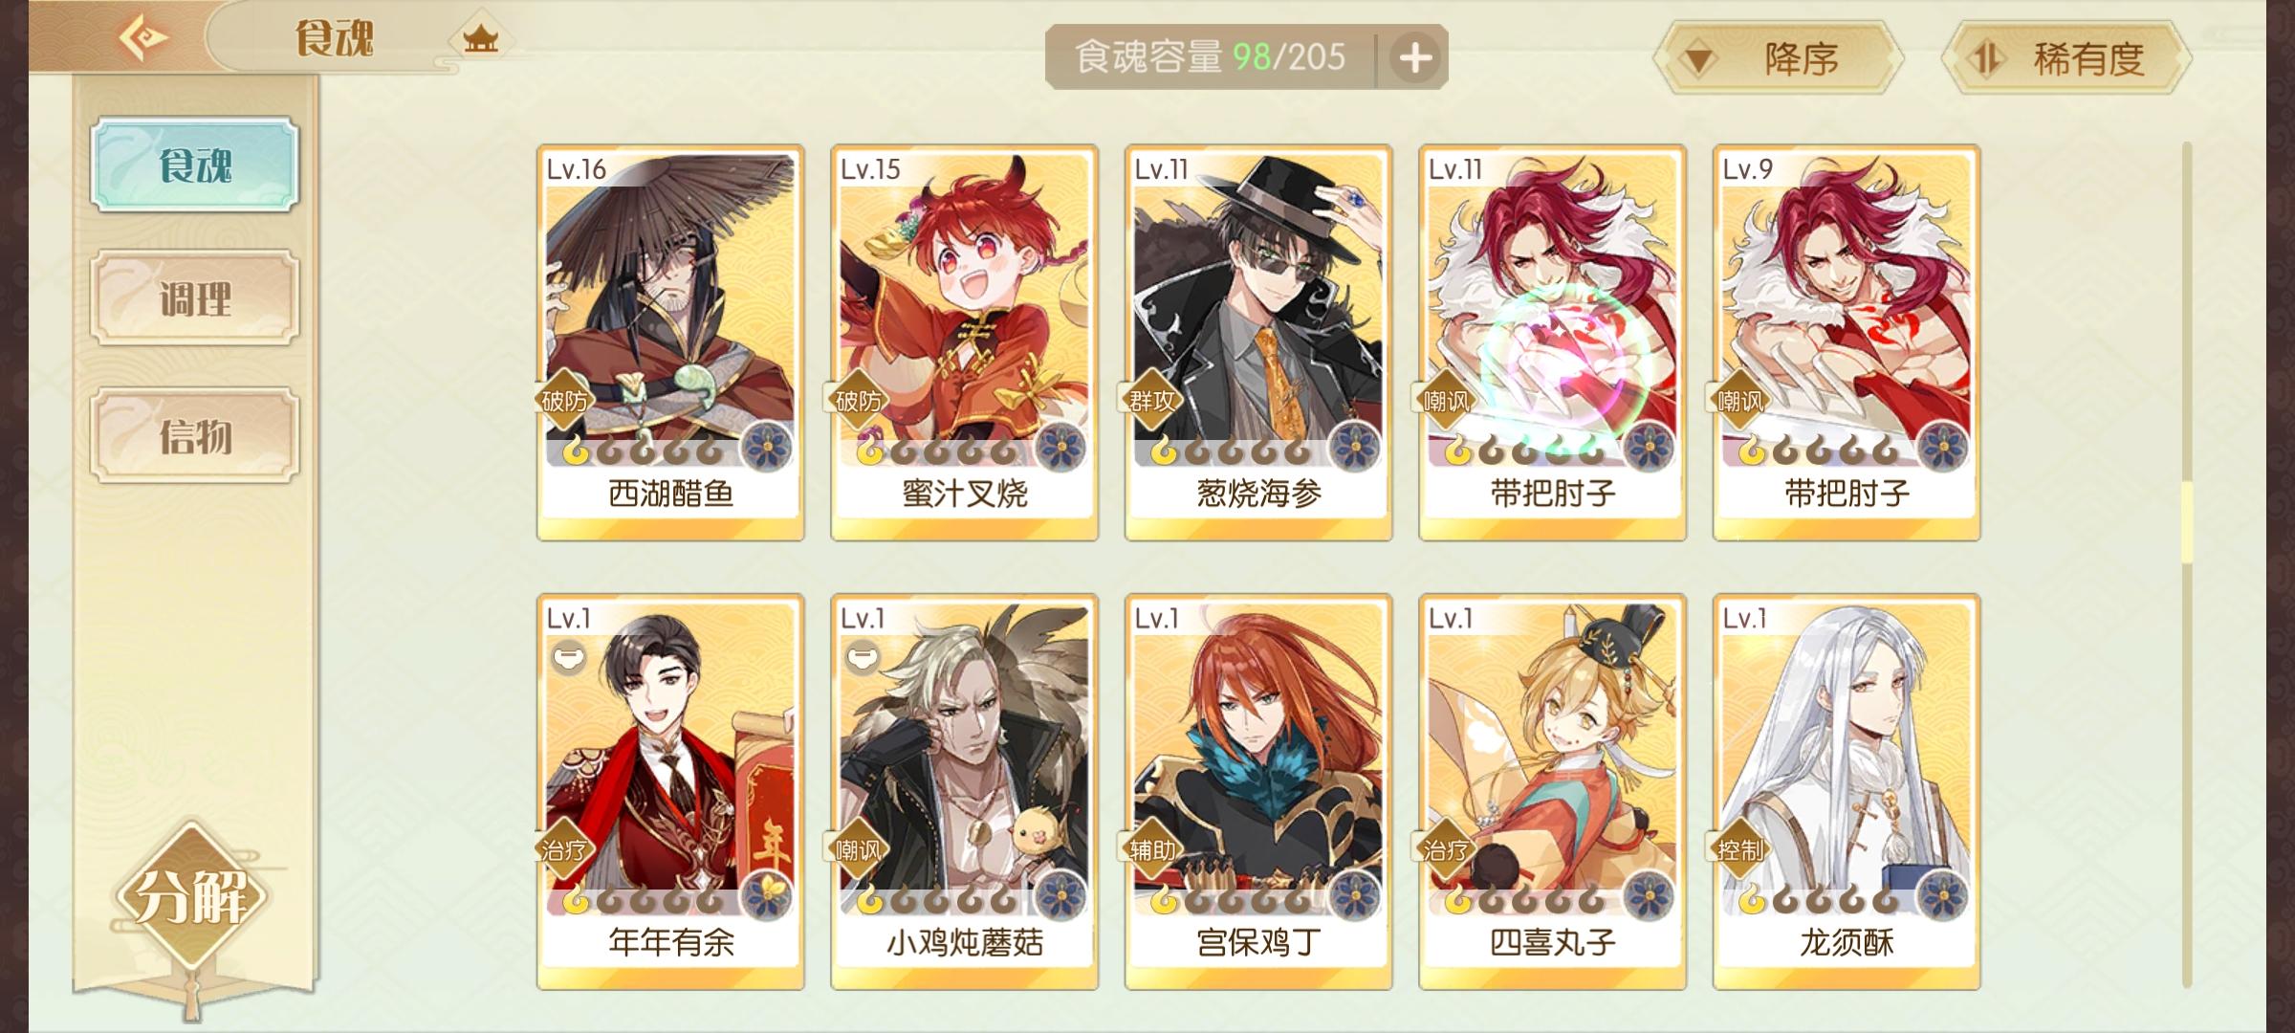Image resolution: width=2295 pixels, height=1033 pixels.
Task: Click the 分解 button
Action: 191,897
